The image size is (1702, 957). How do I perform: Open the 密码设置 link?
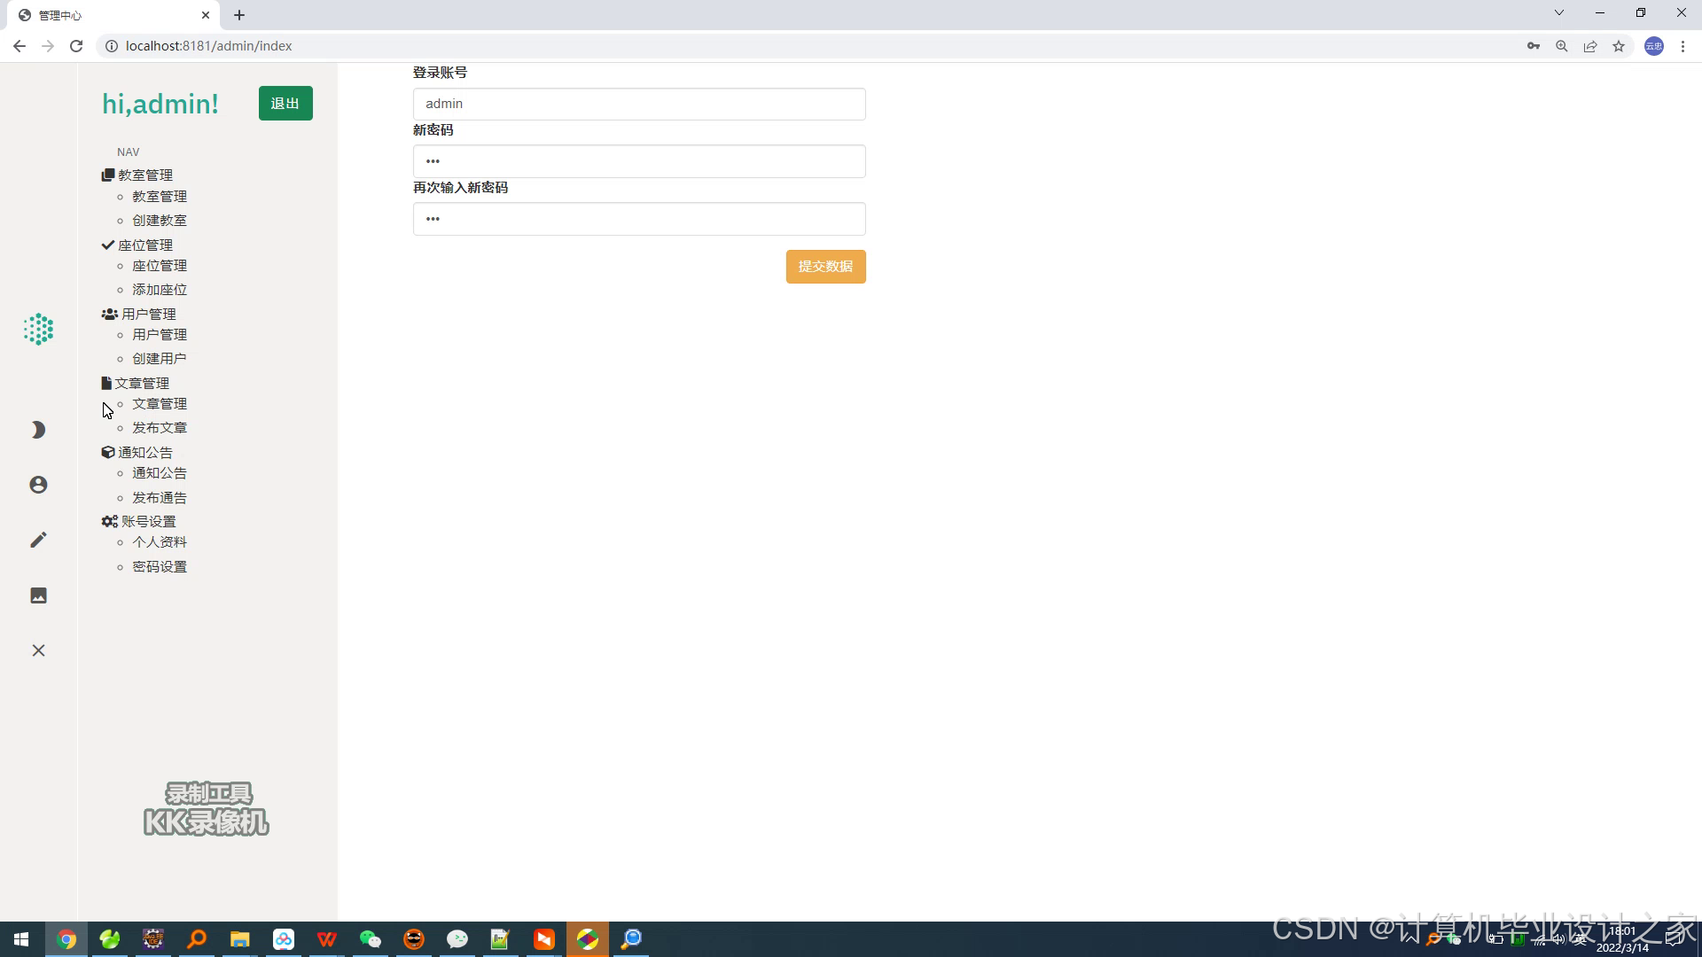(x=160, y=567)
